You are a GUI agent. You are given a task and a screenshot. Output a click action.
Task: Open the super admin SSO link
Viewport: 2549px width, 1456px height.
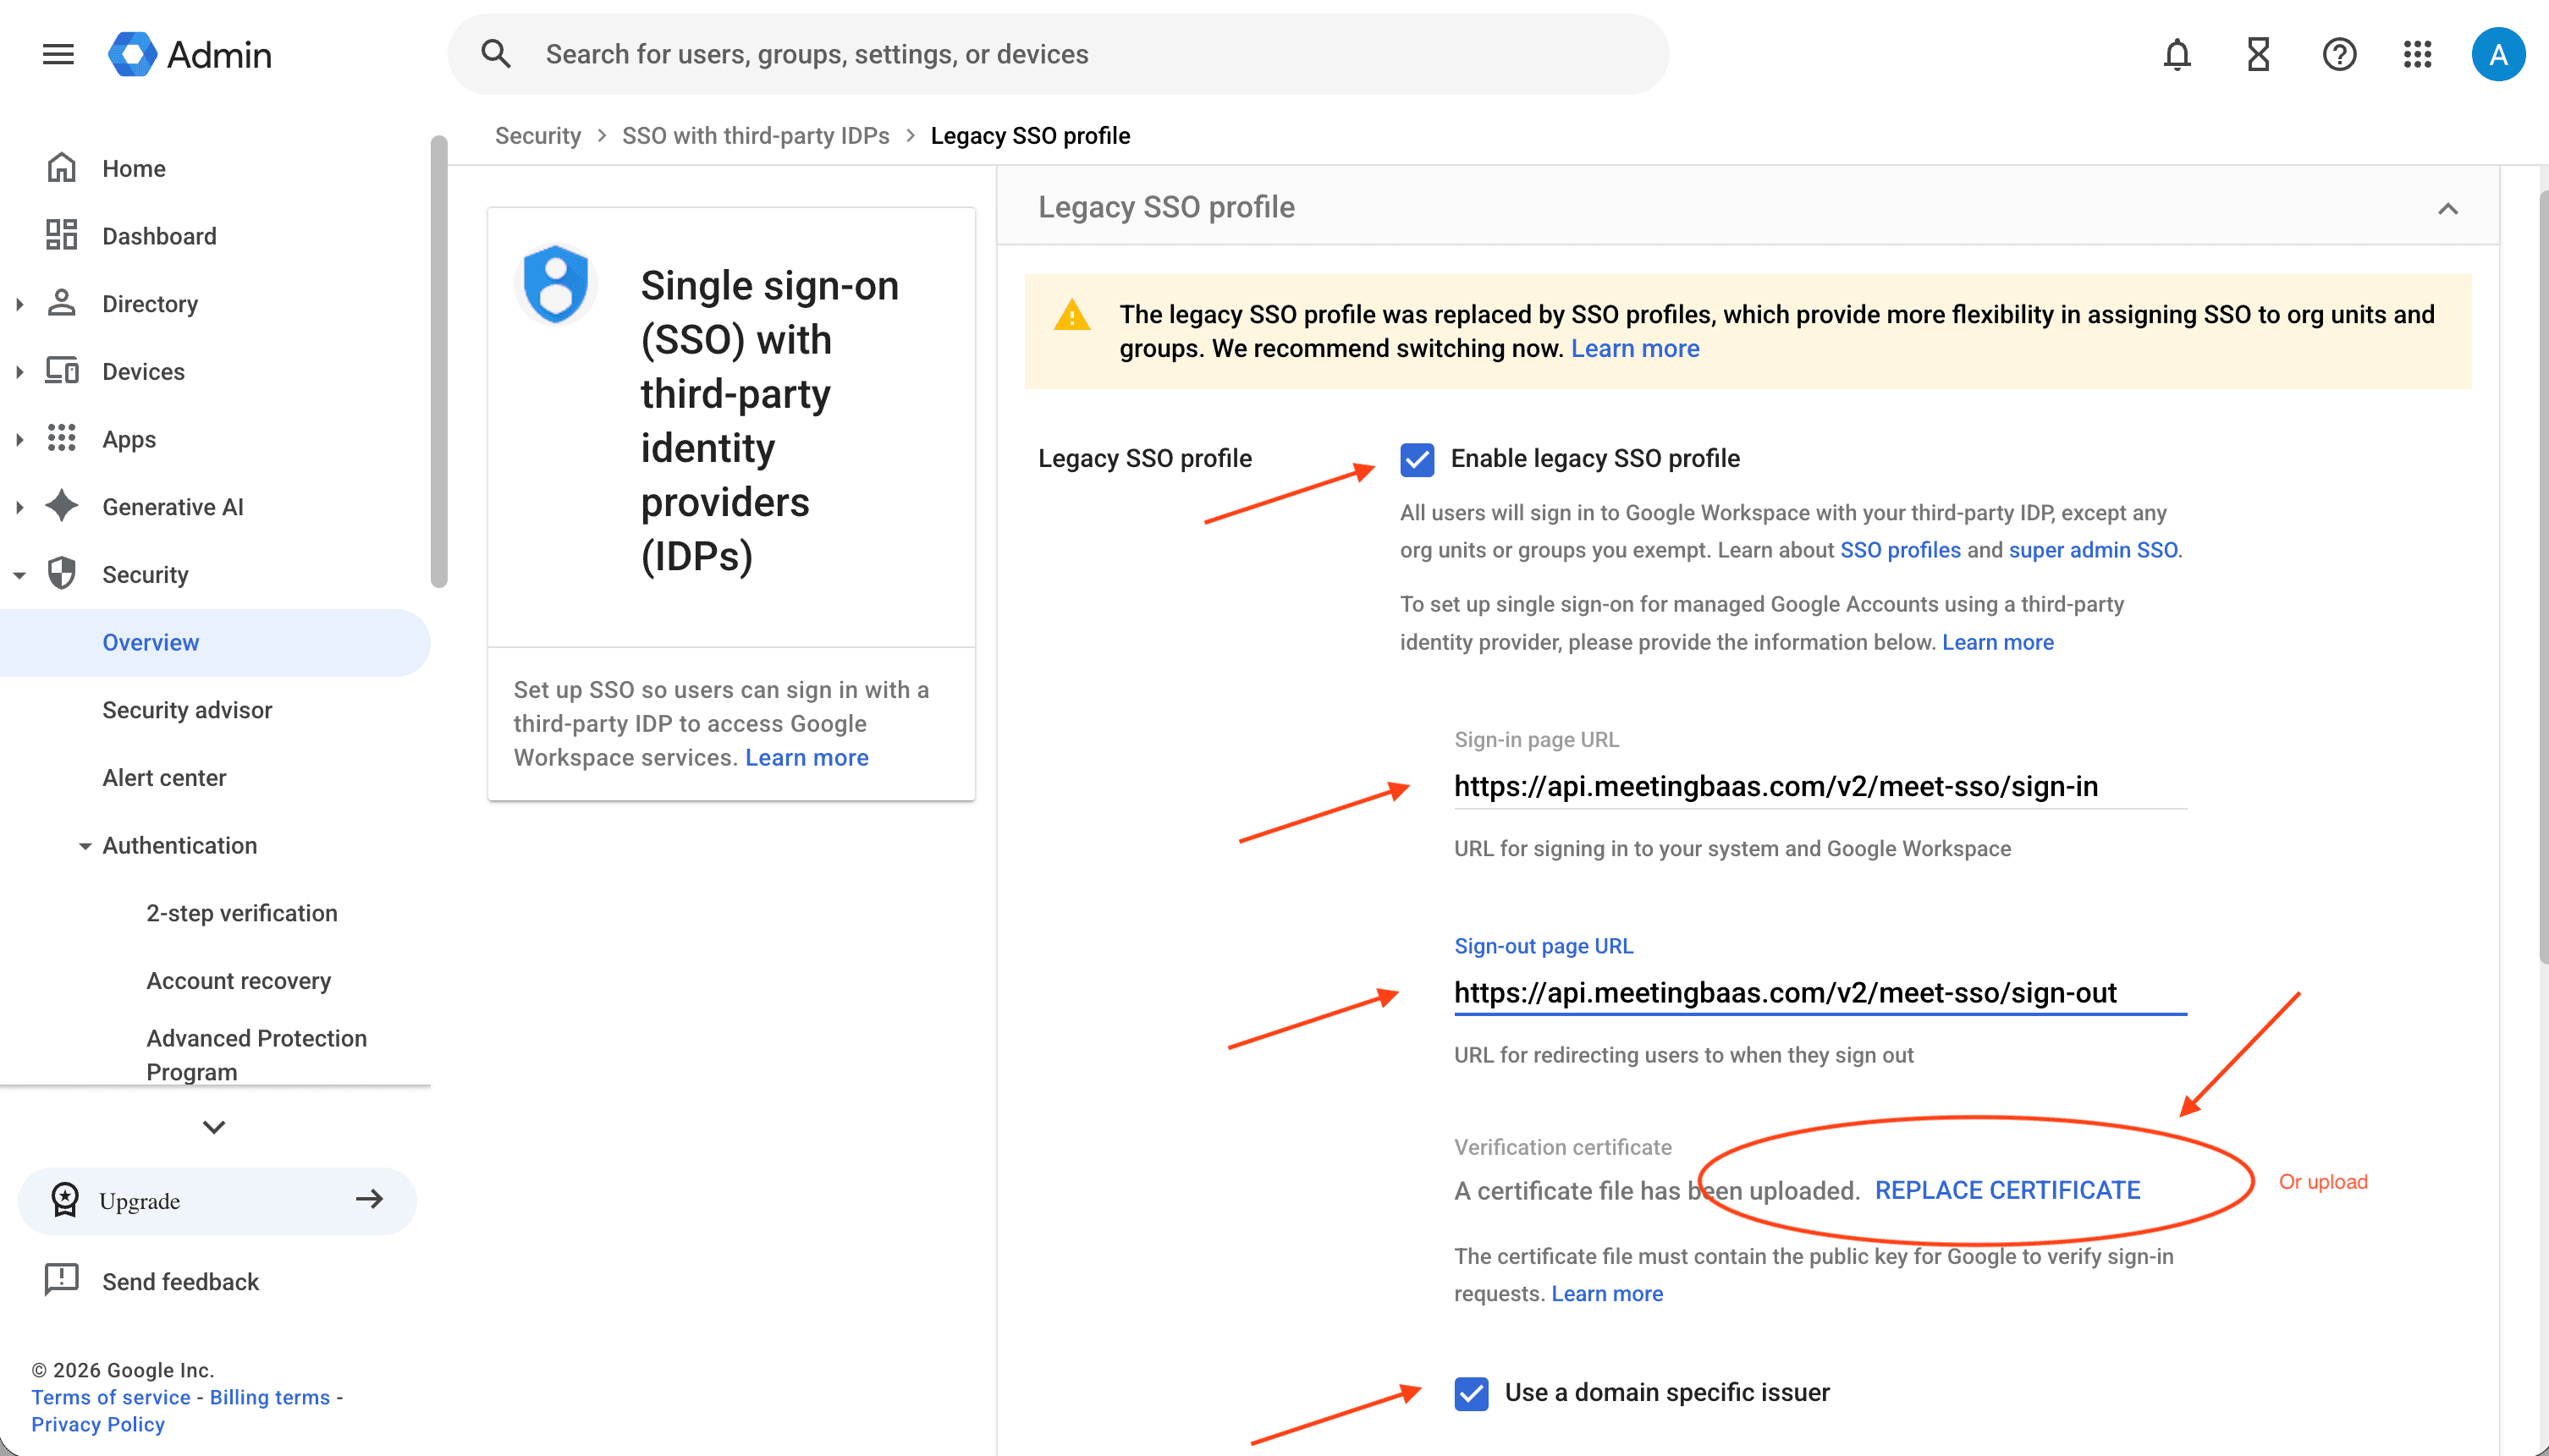click(2093, 550)
